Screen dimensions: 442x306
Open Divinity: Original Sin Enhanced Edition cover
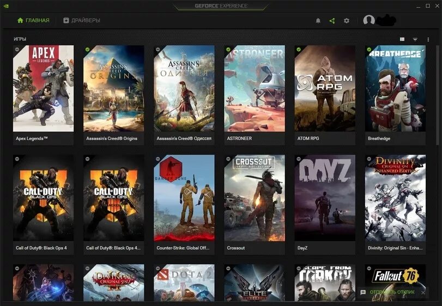pos(395,198)
